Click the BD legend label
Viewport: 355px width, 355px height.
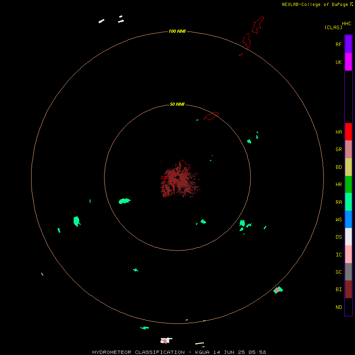point(338,167)
